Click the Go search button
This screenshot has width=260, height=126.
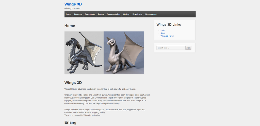click(x=189, y=48)
